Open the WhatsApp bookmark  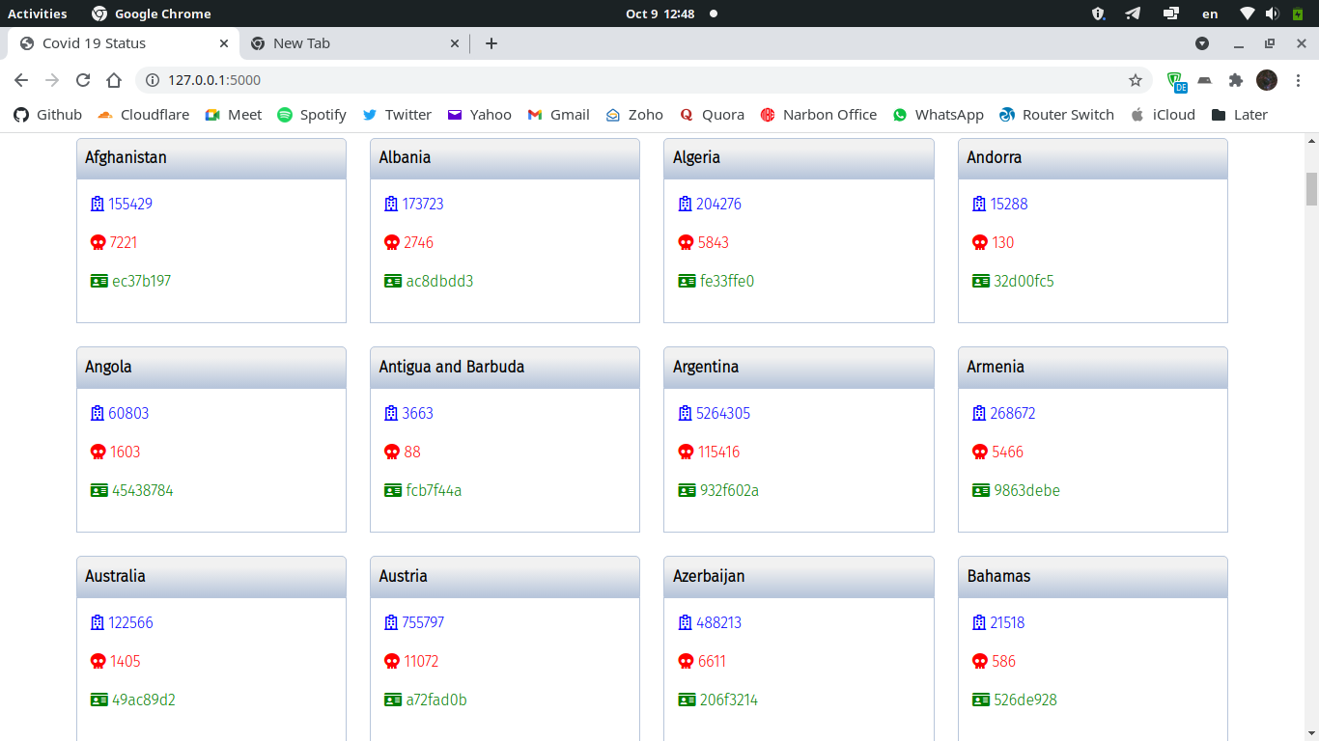click(x=939, y=114)
